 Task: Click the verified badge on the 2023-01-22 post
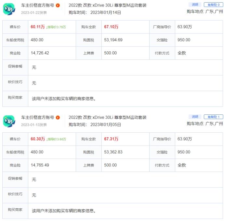pyautogui.click(x=58, y=6)
